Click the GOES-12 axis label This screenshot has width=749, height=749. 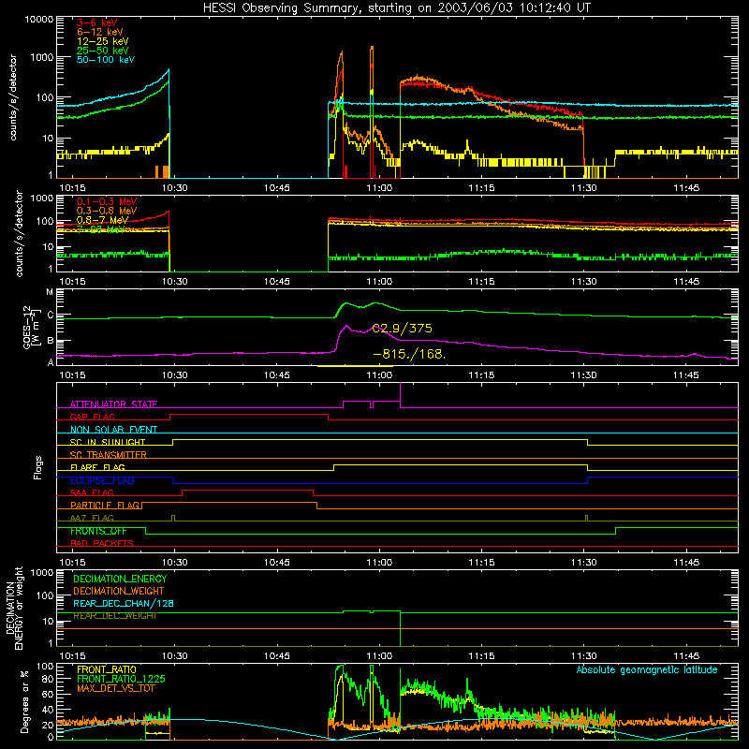[32, 328]
